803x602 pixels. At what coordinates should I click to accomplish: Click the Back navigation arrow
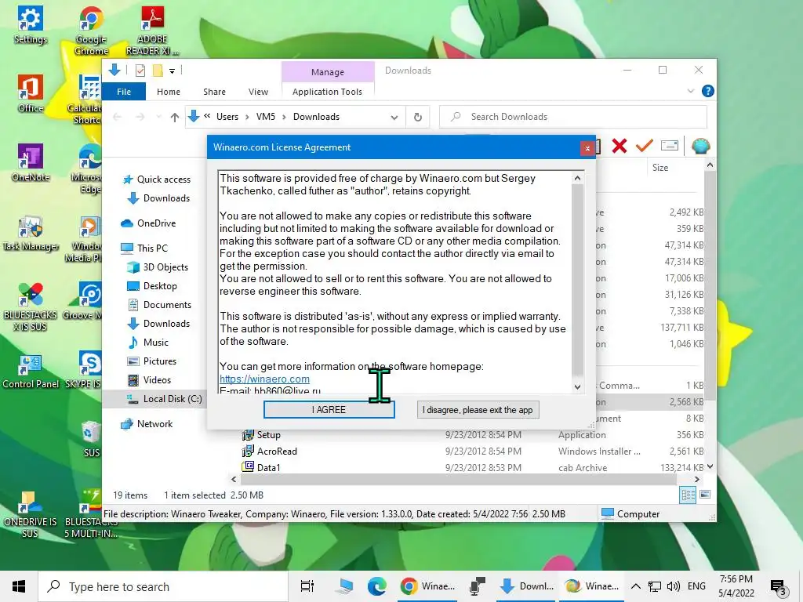pos(118,118)
